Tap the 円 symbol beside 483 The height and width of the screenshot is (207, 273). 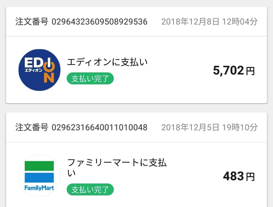[x=250, y=177]
